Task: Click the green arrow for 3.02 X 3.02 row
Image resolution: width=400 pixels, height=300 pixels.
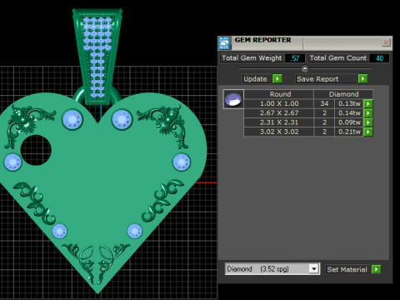Action: pos(368,132)
